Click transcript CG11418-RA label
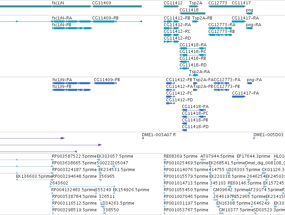285x215 pixels. (x=193, y=45)
